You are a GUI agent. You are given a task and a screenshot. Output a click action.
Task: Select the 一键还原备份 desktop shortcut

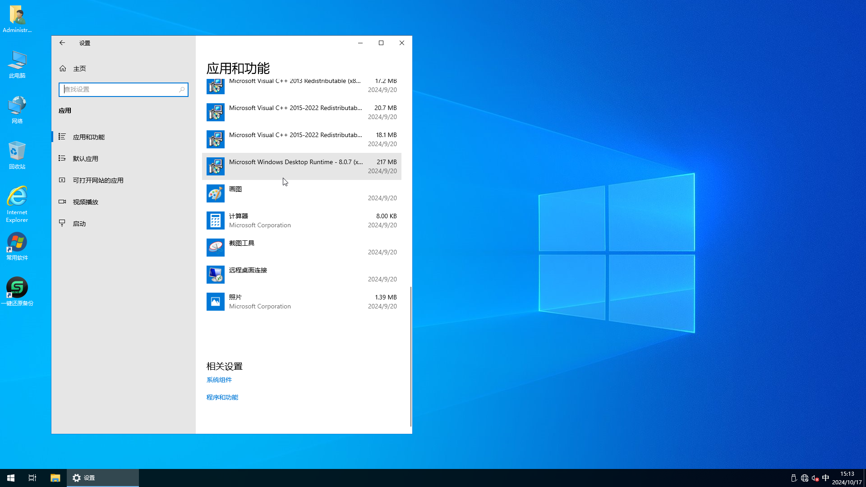pyautogui.click(x=17, y=292)
